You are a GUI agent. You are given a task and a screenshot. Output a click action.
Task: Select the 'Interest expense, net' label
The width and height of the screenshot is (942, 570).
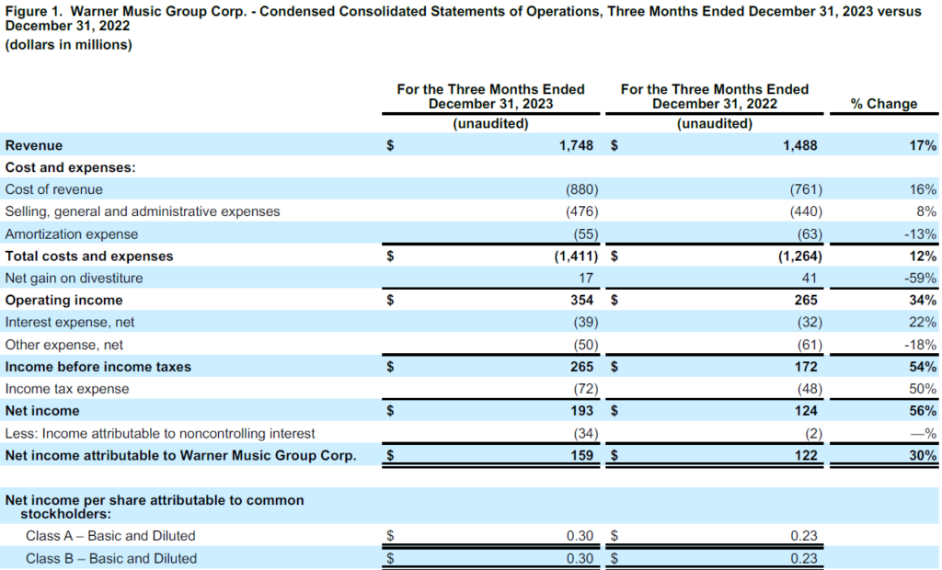(70, 323)
